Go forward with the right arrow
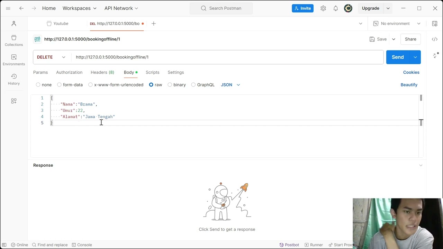 pos(34,8)
